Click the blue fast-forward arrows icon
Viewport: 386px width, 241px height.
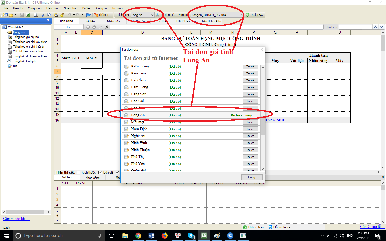pos(88,15)
